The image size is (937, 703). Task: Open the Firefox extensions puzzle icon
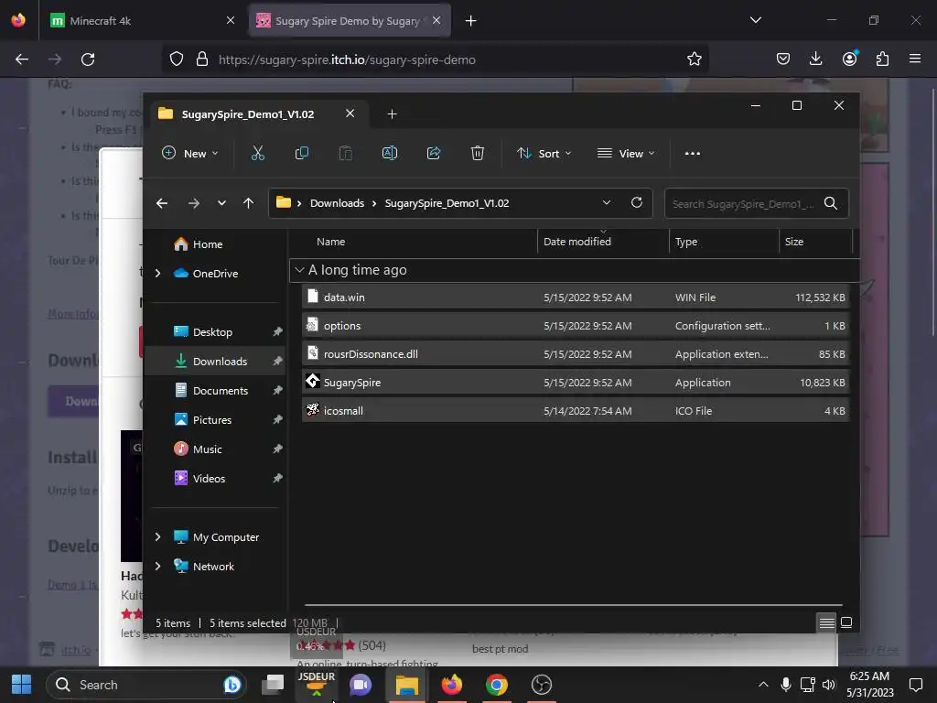coord(882,59)
